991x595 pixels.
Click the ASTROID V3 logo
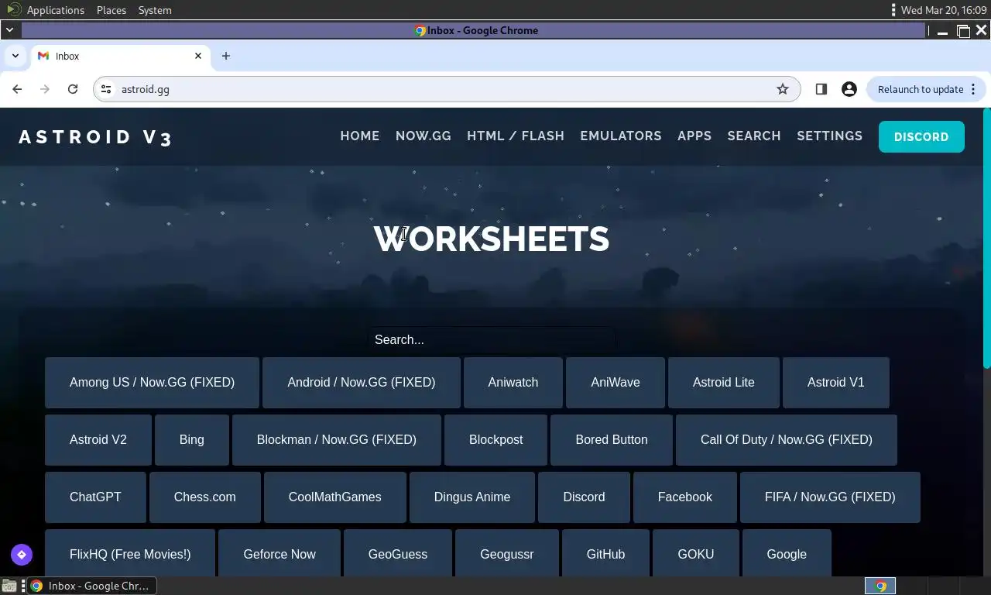tap(95, 137)
